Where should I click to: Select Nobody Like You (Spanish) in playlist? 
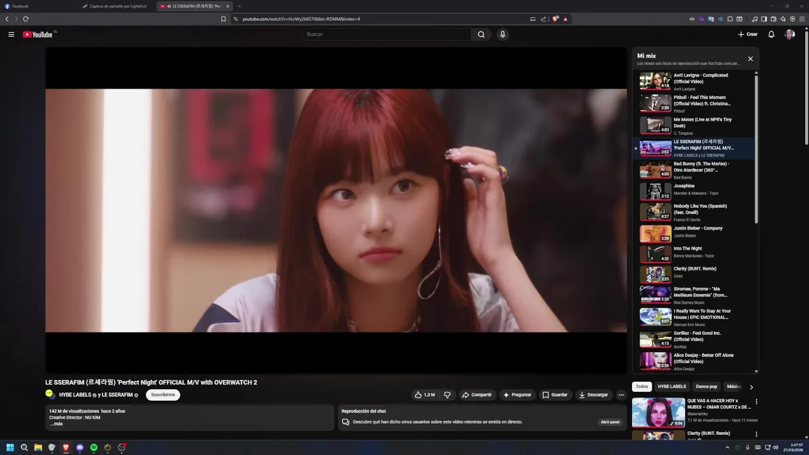pos(693,212)
